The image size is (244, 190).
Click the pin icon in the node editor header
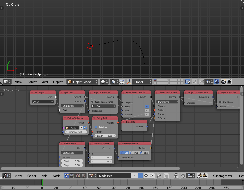(159, 176)
